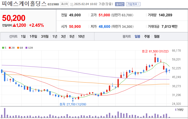Click the red up triangle beside 1,200
The height and width of the screenshot is (119, 188).
tap(14, 25)
